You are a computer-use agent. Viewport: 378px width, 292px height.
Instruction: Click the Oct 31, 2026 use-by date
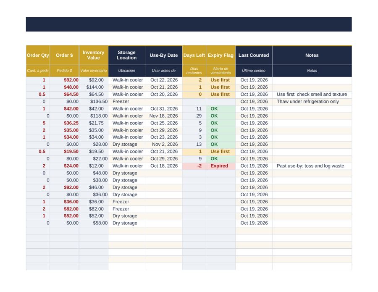click(164, 109)
